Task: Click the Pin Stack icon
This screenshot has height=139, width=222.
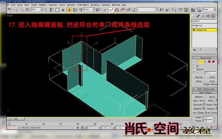Action: pos(194,50)
